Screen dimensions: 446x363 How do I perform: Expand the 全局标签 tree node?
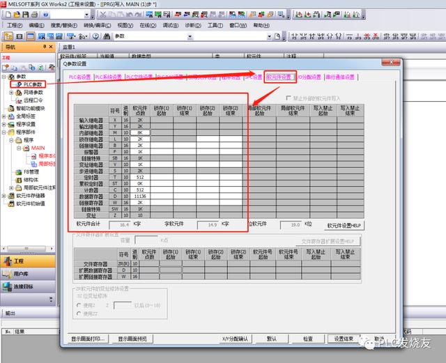click(4, 116)
